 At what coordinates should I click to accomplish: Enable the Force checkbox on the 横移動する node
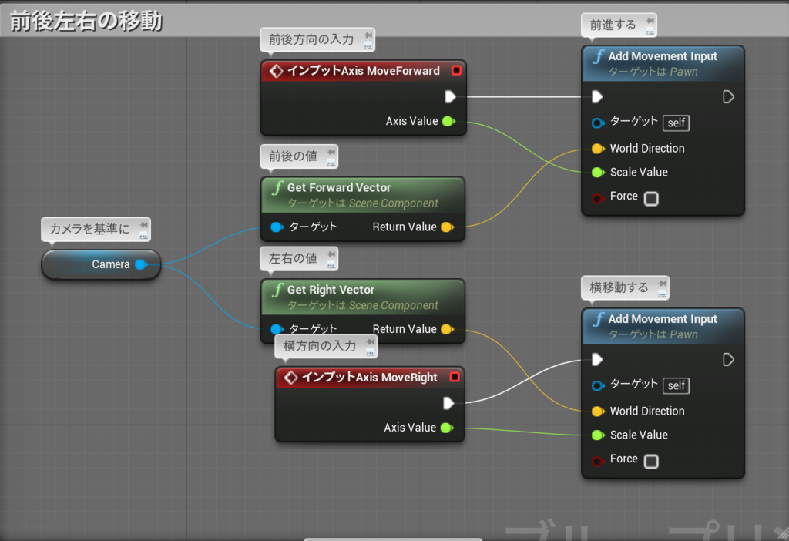[x=651, y=461]
